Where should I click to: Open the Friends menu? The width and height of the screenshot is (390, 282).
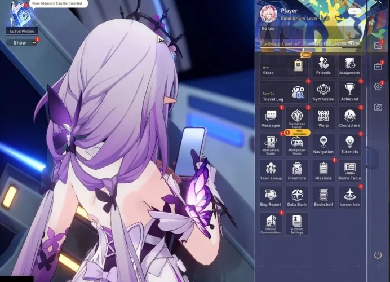[x=323, y=66]
